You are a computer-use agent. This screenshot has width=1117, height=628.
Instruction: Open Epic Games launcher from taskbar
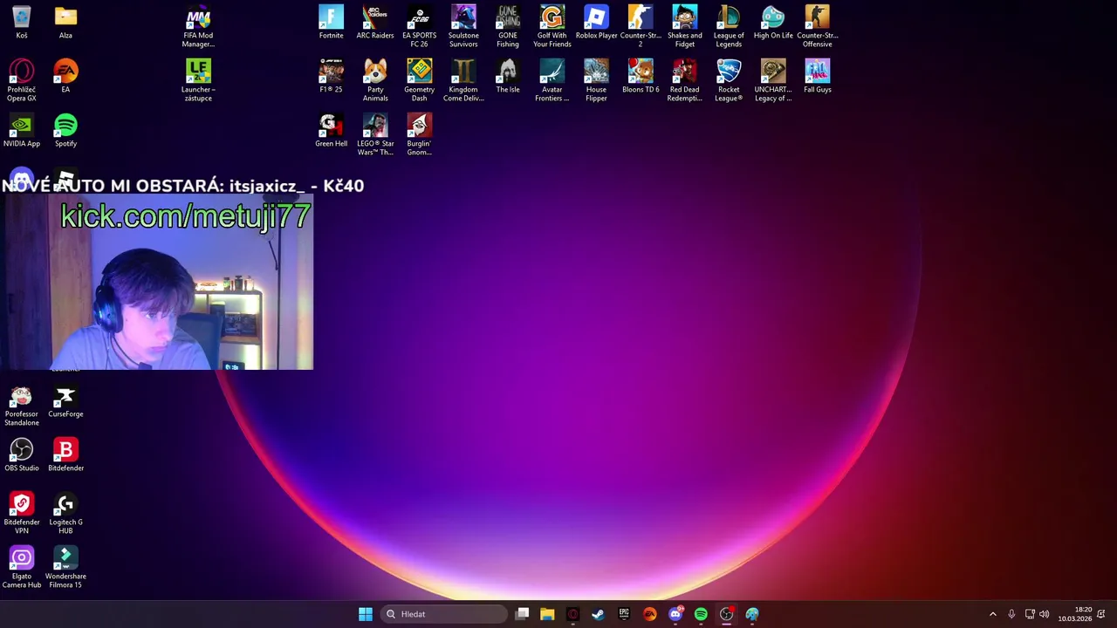[x=624, y=614]
